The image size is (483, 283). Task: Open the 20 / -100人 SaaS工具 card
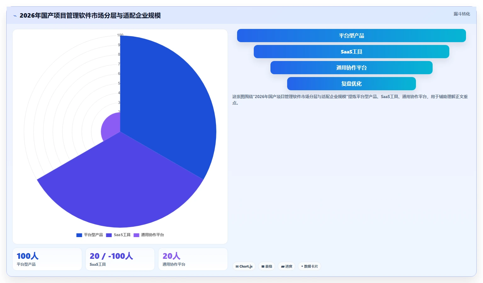click(x=120, y=259)
